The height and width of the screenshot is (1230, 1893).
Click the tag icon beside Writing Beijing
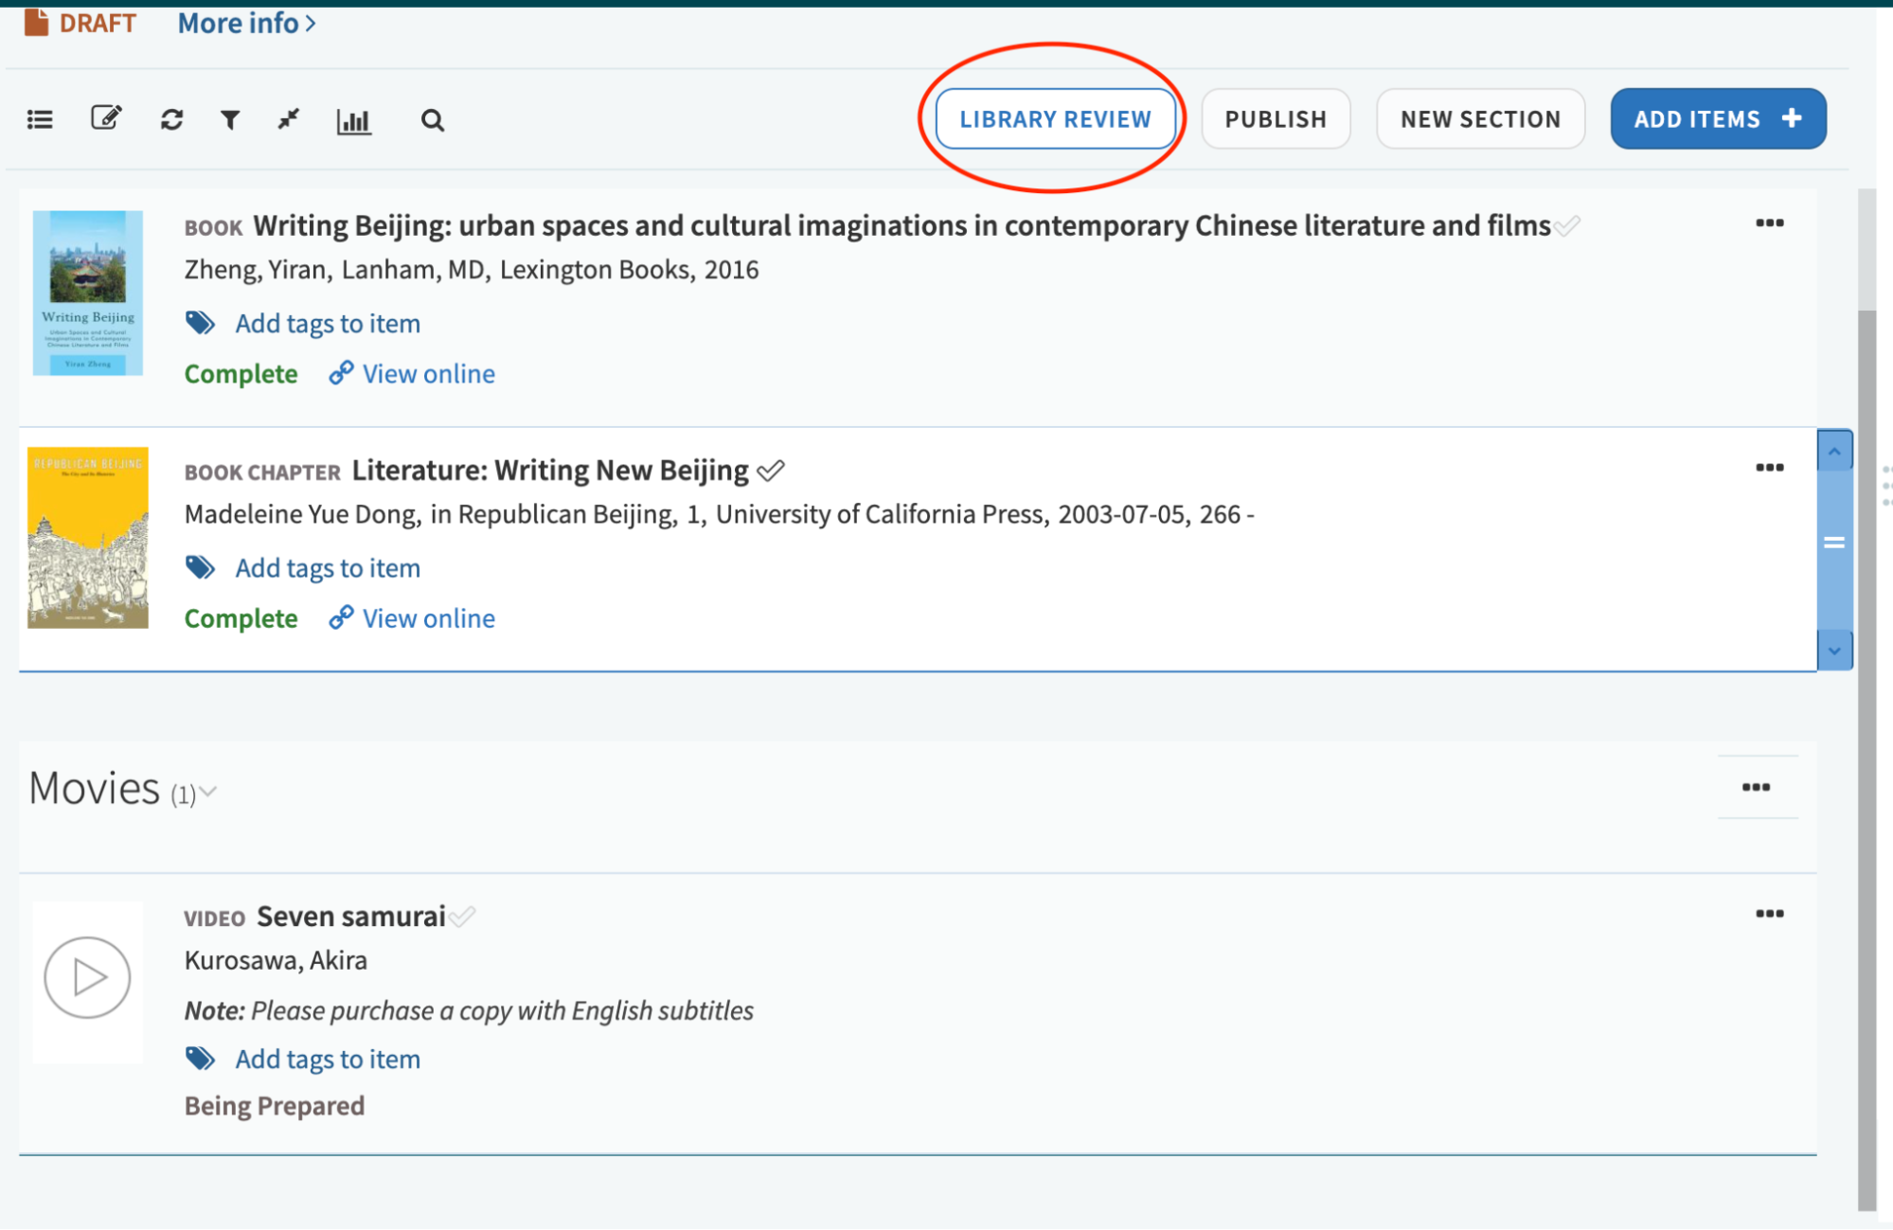(201, 323)
